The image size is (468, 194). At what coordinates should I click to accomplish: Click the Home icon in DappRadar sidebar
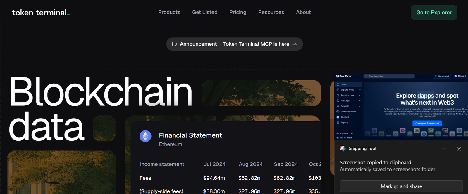pos(338,84)
